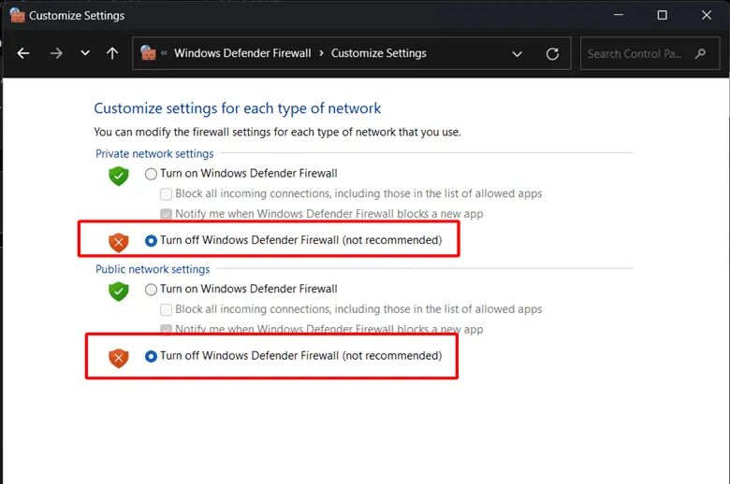
Task: Click green shield under Private network settings
Action: click(118, 175)
